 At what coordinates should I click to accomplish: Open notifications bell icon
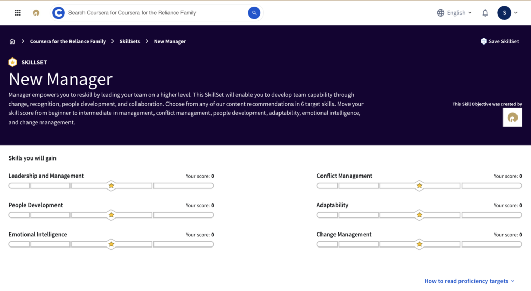(x=485, y=13)
